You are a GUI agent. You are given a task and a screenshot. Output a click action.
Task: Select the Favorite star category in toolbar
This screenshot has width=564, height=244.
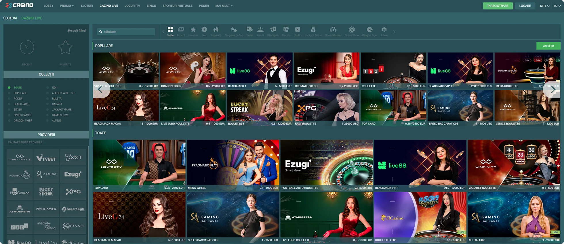[193, 32]
